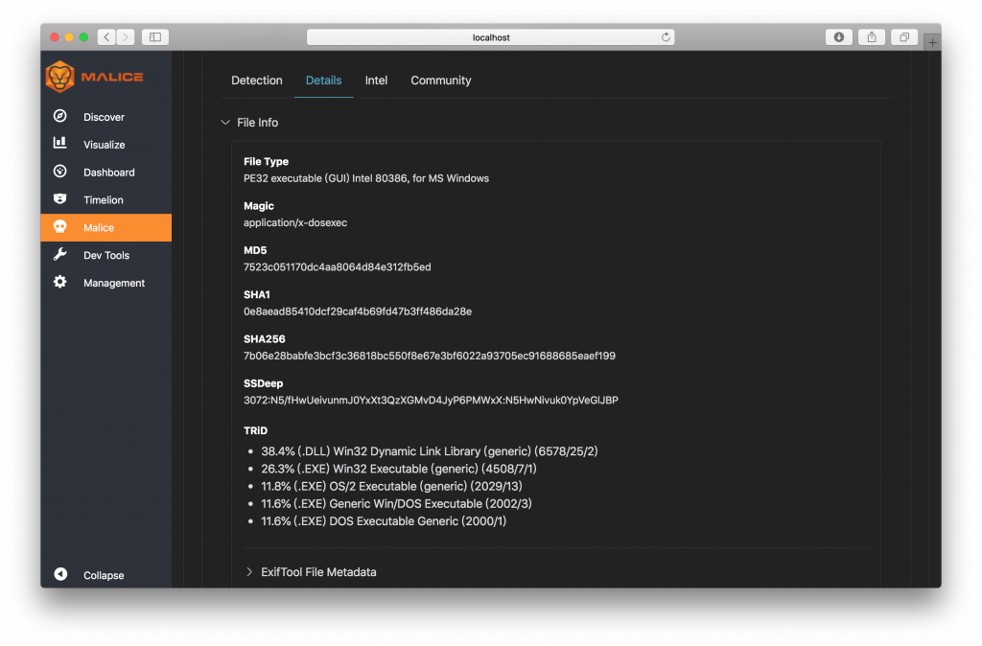The image size is (982, 646).
Task: Go back with browser back arrow
Action: pyautogui.click(x=106, y=37)
